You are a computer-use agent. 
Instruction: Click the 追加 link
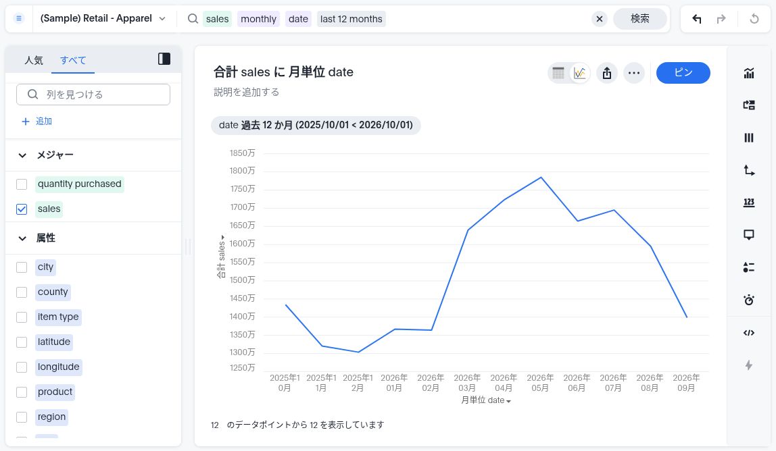(x=43, y=121)
